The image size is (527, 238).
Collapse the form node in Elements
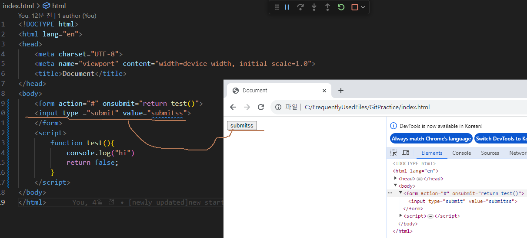(x=400, y=193)
